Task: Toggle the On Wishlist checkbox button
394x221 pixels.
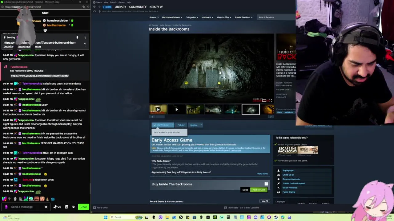Action: click(161, 125)
